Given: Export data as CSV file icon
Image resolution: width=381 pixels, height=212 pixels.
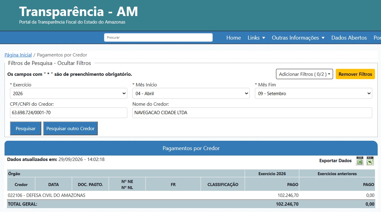Looking at the screenshot, I should pyautogui.click(x=360, y=161).
